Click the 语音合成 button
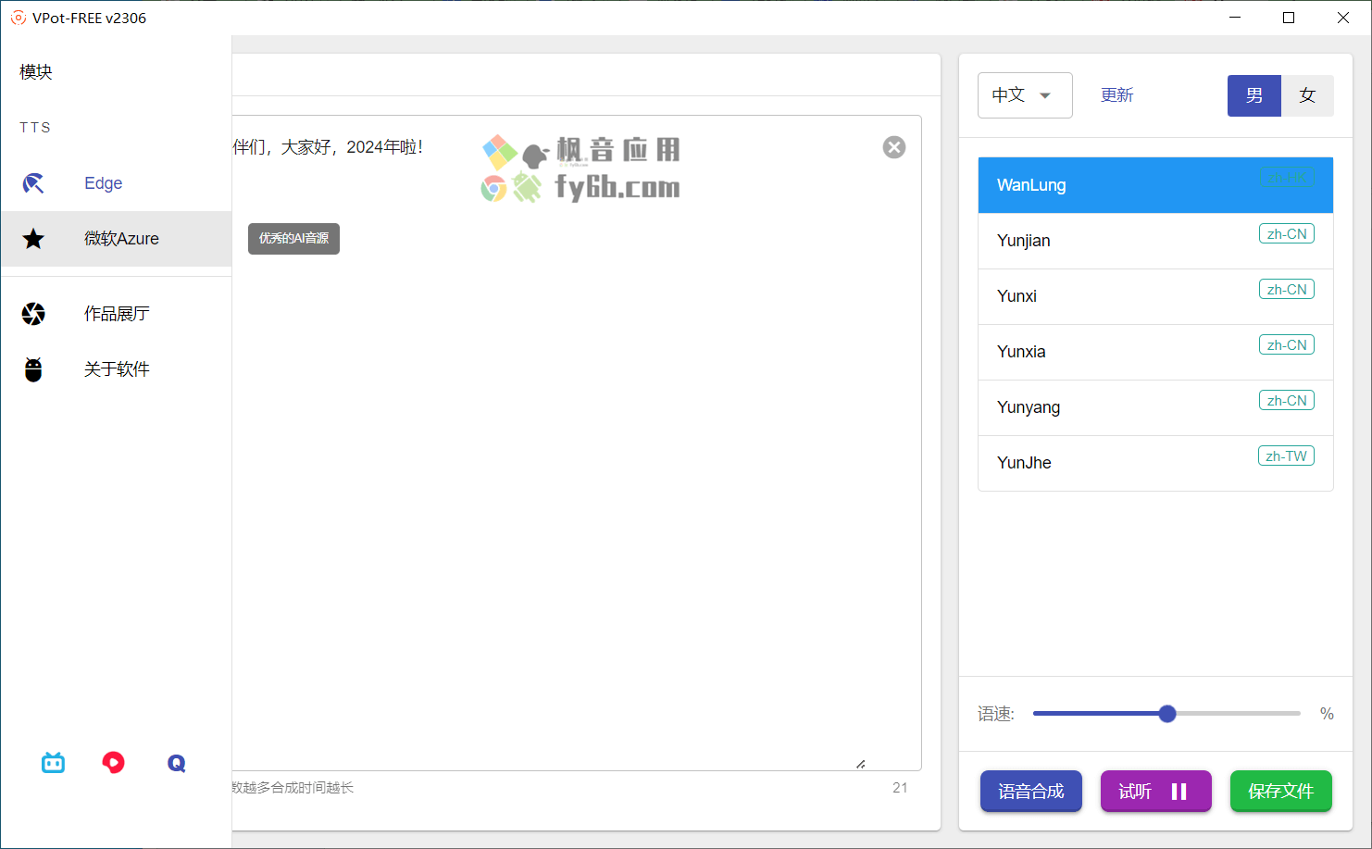1372x849 pixels. [x=1030, y=792]
